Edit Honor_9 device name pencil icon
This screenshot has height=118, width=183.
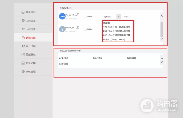click(77, 28)
